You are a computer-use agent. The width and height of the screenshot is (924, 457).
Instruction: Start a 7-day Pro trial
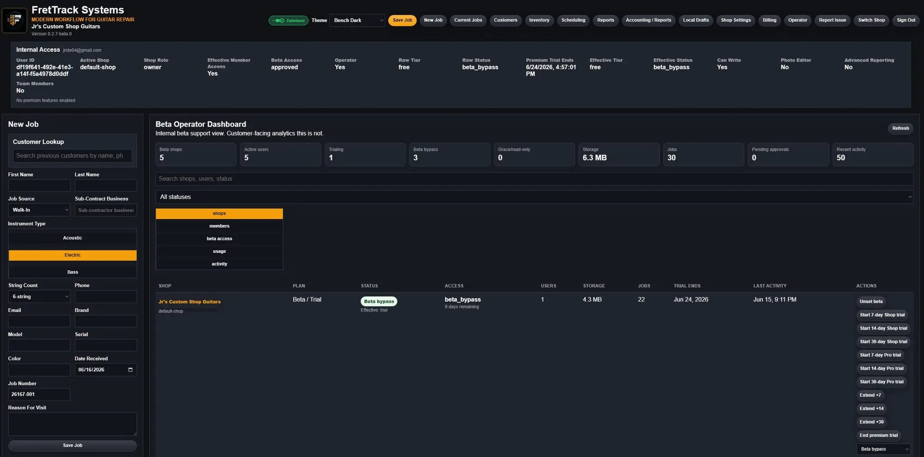tap(880, 355)
